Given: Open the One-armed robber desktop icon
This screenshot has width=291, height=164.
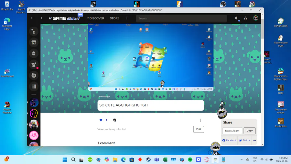Looking at the screenshot, I should 281,107.
